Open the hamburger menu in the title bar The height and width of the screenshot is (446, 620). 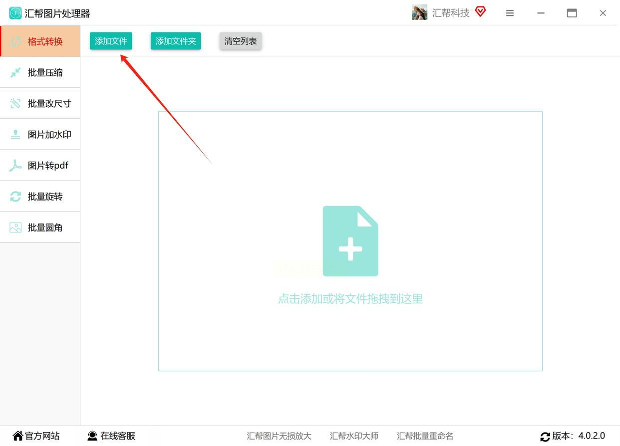[510, 13]
